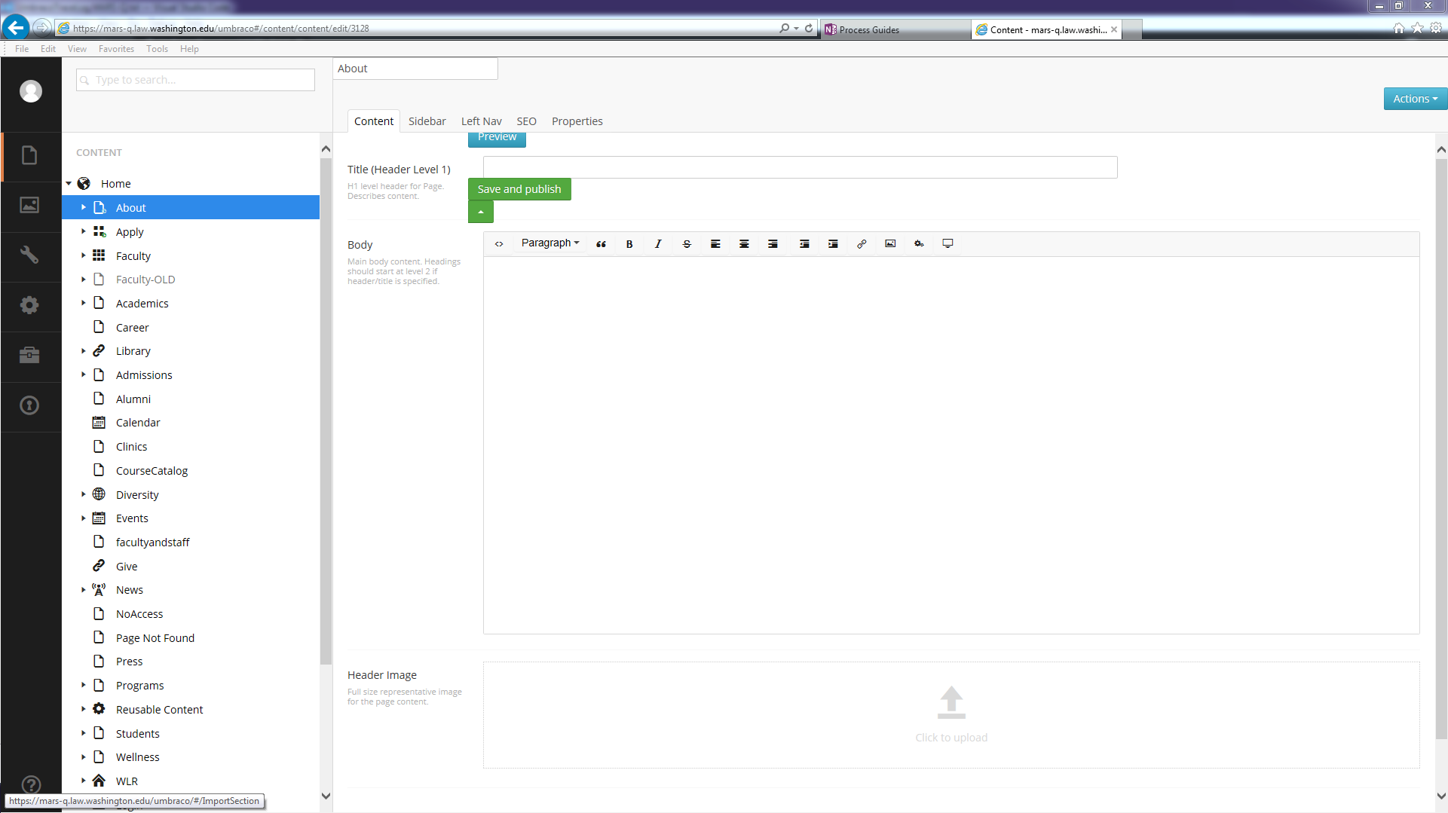Image resolution: width=1448 pixels, height=813 pixels.
Task: Open browser home icon
Action: click(1399, 29)
